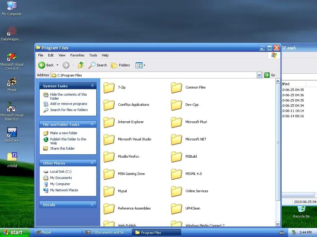Viewport: 317px width, 237px height.
Task: Select the UPHClean folder icon
Action: pyautogui.click(x=176, y=209)
